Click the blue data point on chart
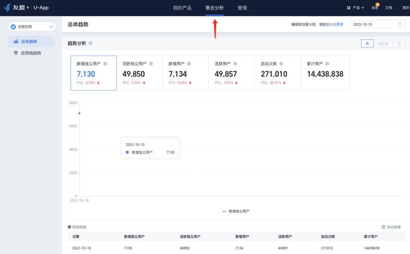Image resolution: width=410 pixels, height=254 pixels. [x=79, y=113]
